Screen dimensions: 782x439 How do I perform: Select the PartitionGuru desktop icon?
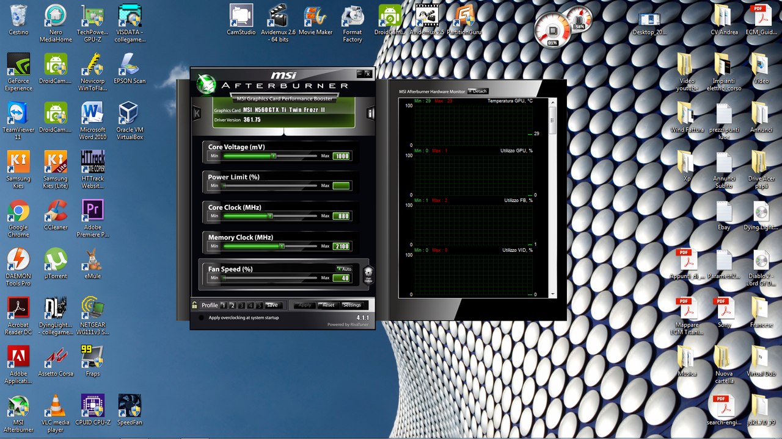[x=464, y=20]
